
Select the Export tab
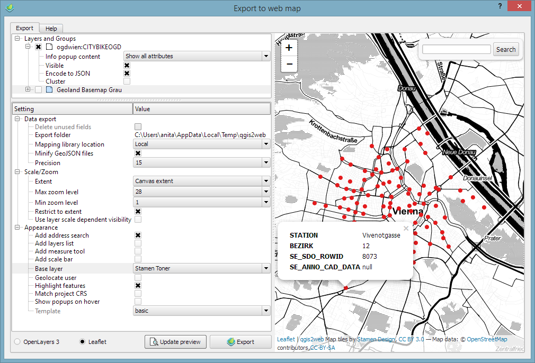[x=24, y=28]
